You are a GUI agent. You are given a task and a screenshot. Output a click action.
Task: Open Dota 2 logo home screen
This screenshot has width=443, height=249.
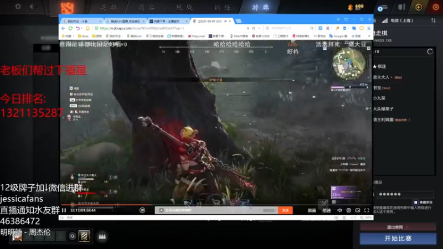point(67,7)
